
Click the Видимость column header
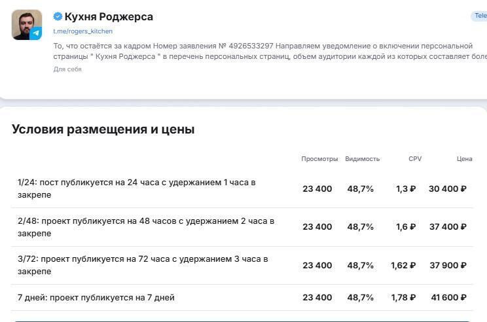tap(362, 159)
